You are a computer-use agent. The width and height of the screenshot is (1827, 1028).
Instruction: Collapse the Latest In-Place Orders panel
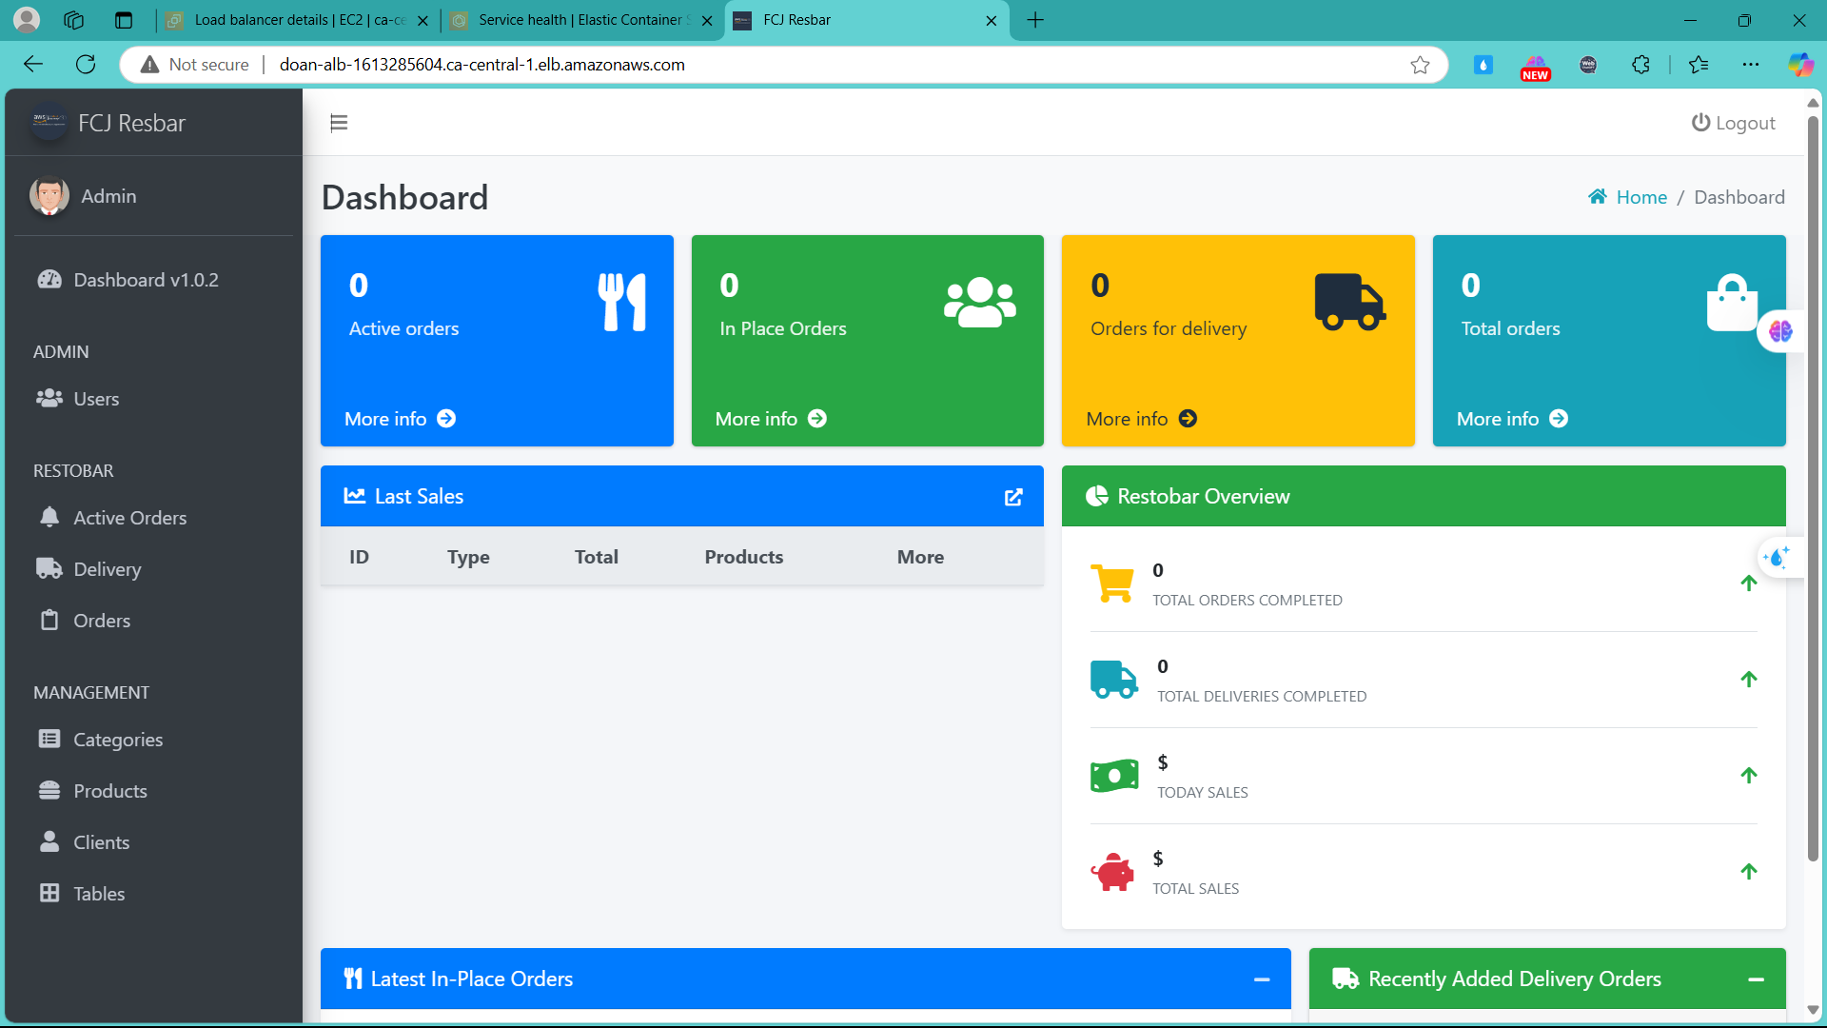coord(1262,979)
